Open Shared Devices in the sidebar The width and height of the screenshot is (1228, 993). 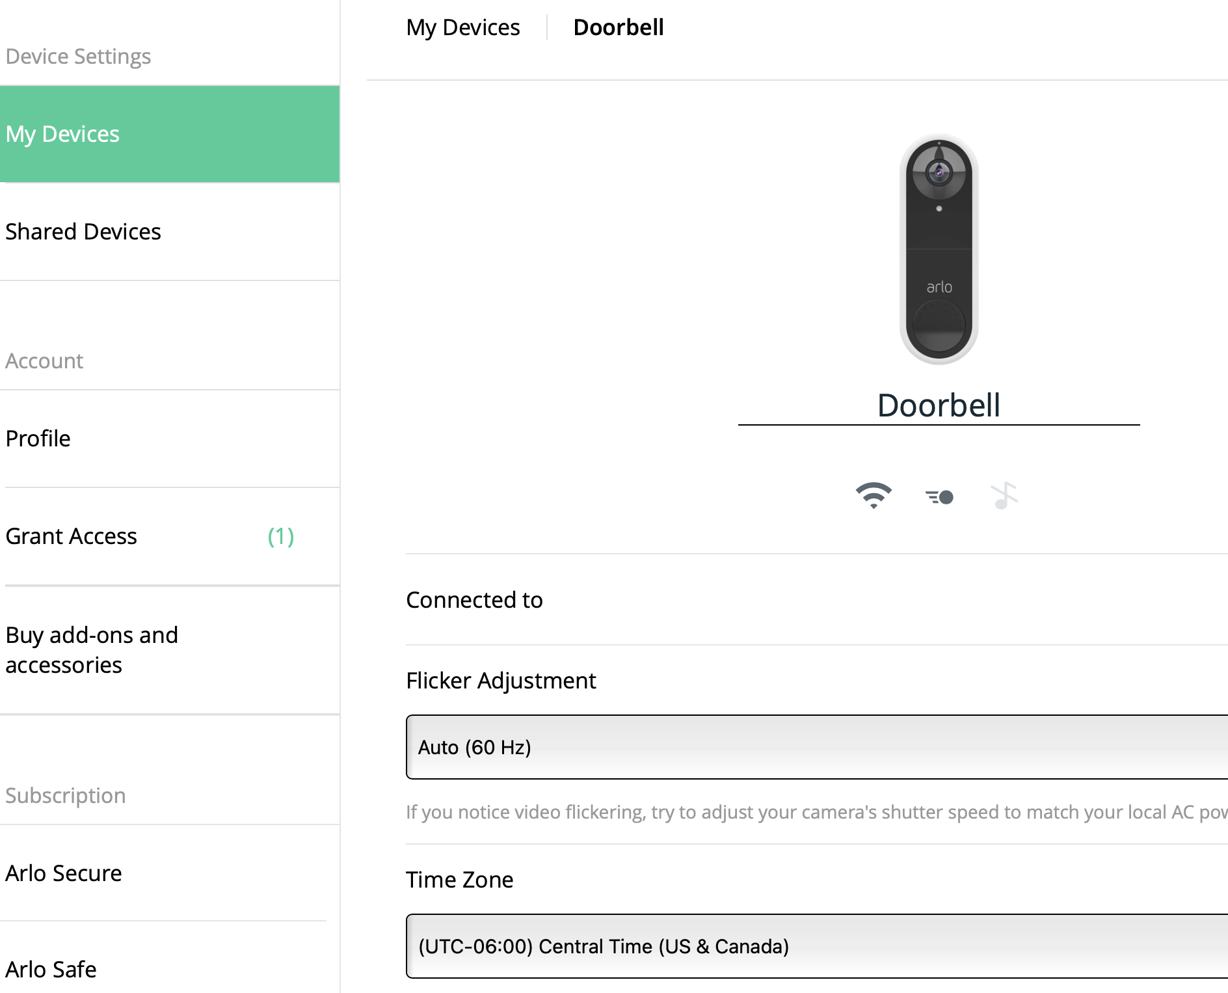click(x=83, y=232)
